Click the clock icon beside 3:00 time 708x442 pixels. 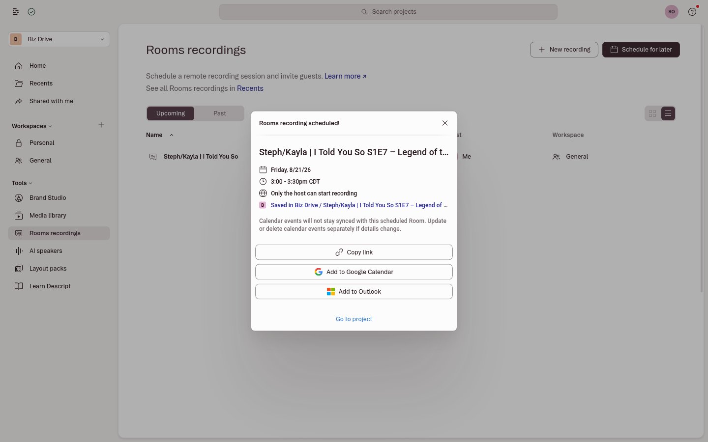(x=263, y=182)
